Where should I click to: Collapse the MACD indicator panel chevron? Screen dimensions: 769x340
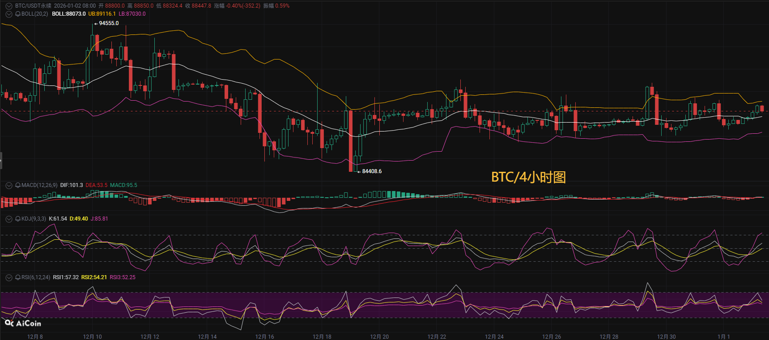point(9,185)
